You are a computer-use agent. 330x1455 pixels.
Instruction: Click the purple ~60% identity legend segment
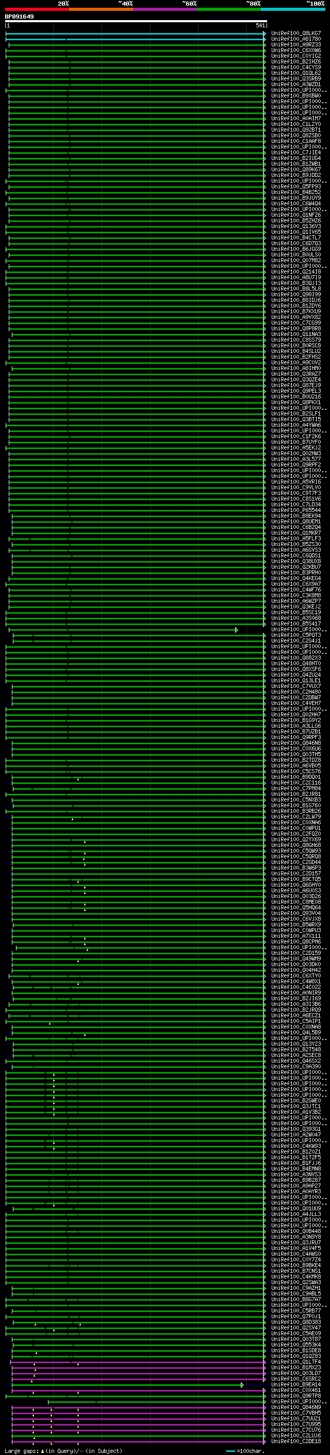click(164, 9)
